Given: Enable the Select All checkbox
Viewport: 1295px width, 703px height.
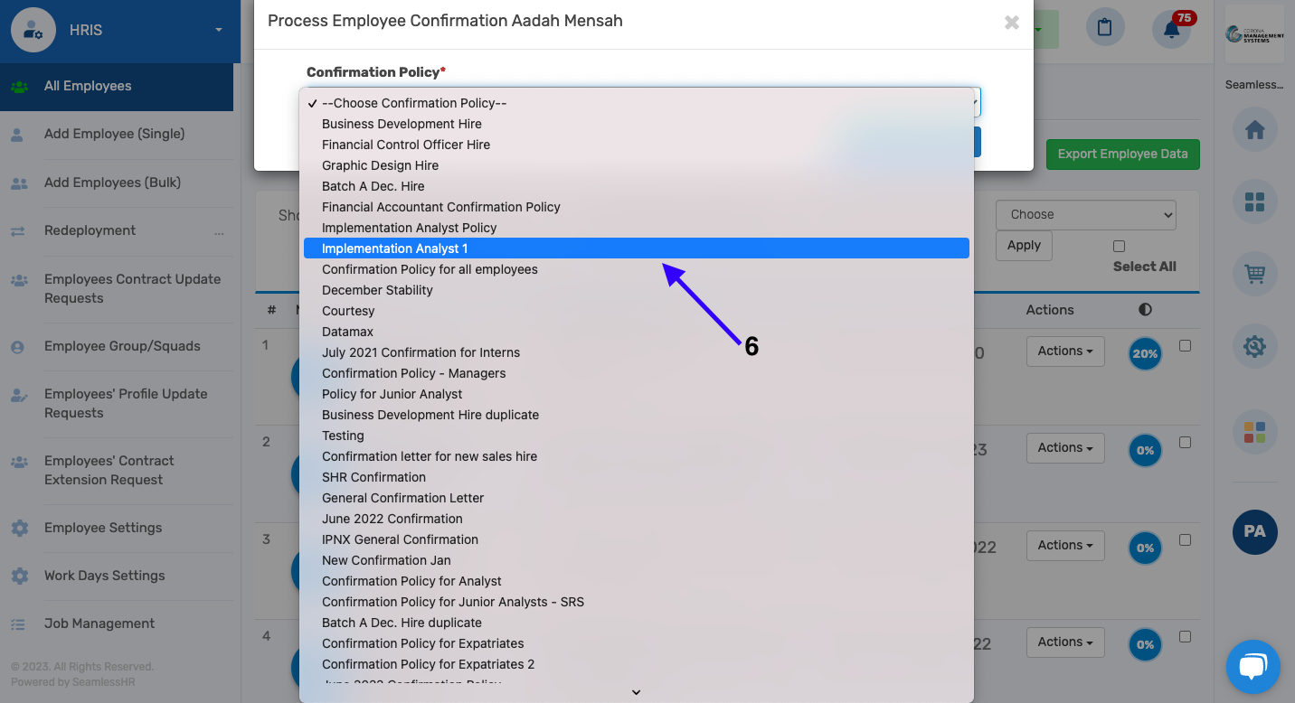Looking at the screenshot, I should click(x=1119, y=245).
